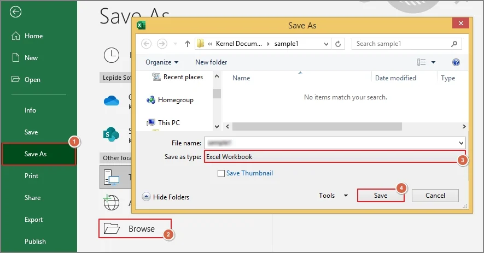484x253 pixels.
Task: Click Save in the green sidebar
Action: [x=31, y=132]
